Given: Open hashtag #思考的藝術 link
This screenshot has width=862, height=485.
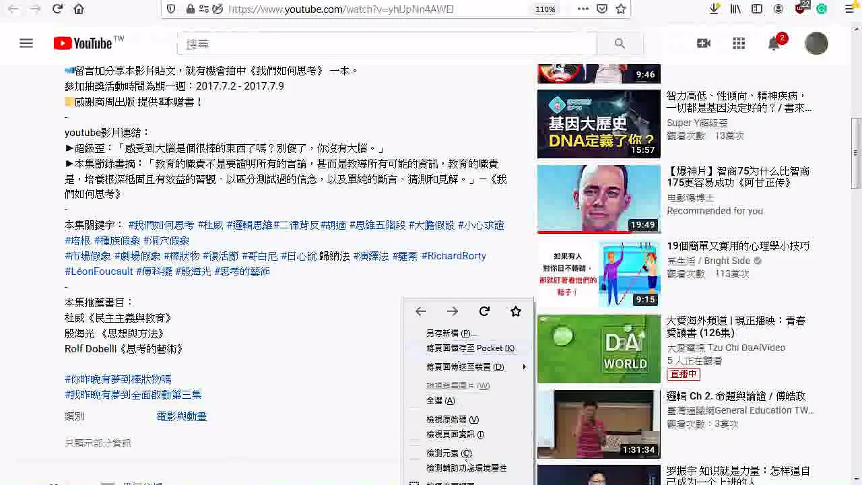Looking at the screenshot, I should pos(242,271).
